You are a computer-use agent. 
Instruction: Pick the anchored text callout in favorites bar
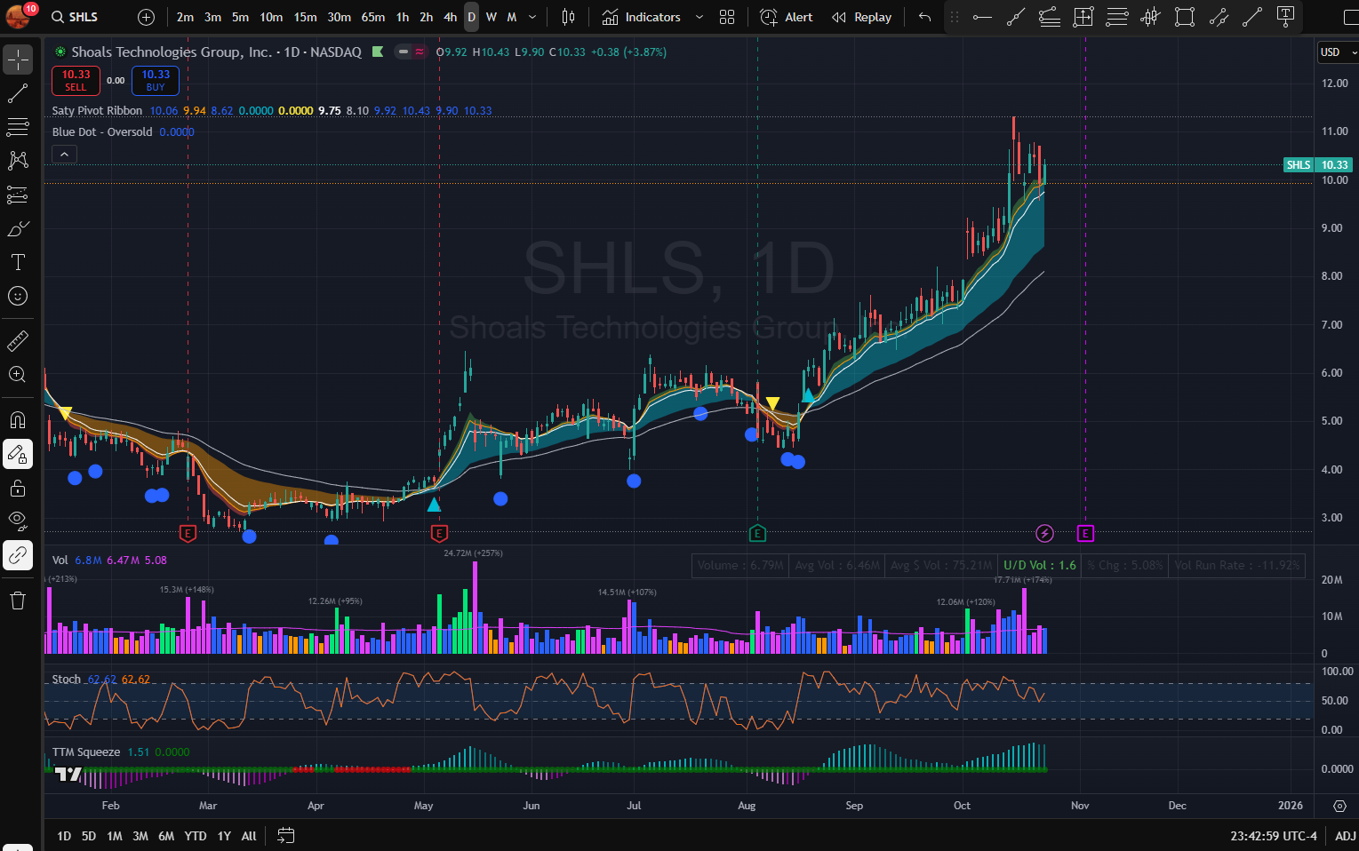(x=1286, y=17)
